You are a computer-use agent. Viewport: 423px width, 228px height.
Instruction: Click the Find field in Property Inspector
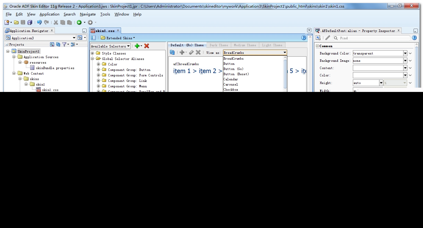click(371, 38)
